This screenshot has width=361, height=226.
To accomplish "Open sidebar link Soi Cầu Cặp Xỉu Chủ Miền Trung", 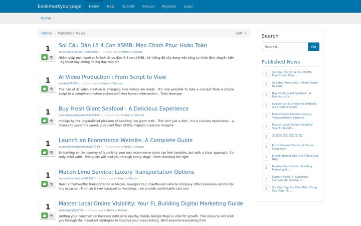I will point(294,189).
